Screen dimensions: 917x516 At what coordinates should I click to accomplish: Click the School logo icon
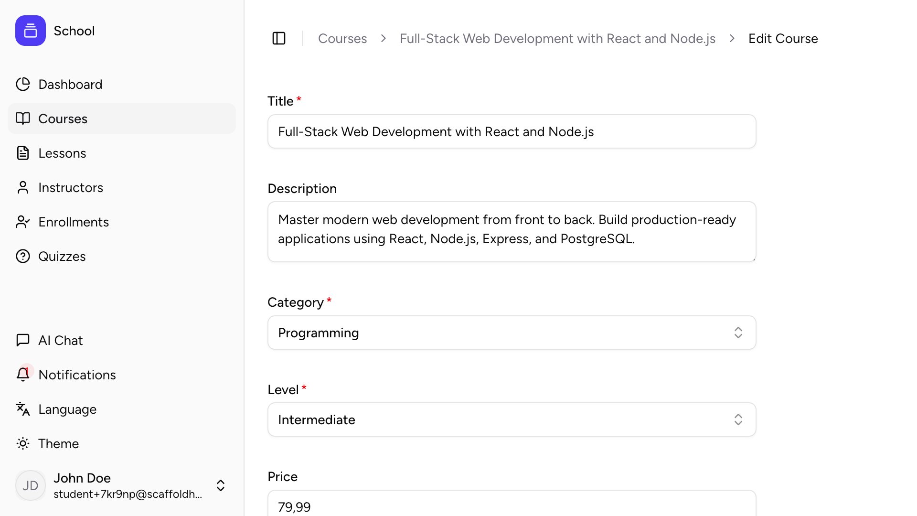pos(31,31)
